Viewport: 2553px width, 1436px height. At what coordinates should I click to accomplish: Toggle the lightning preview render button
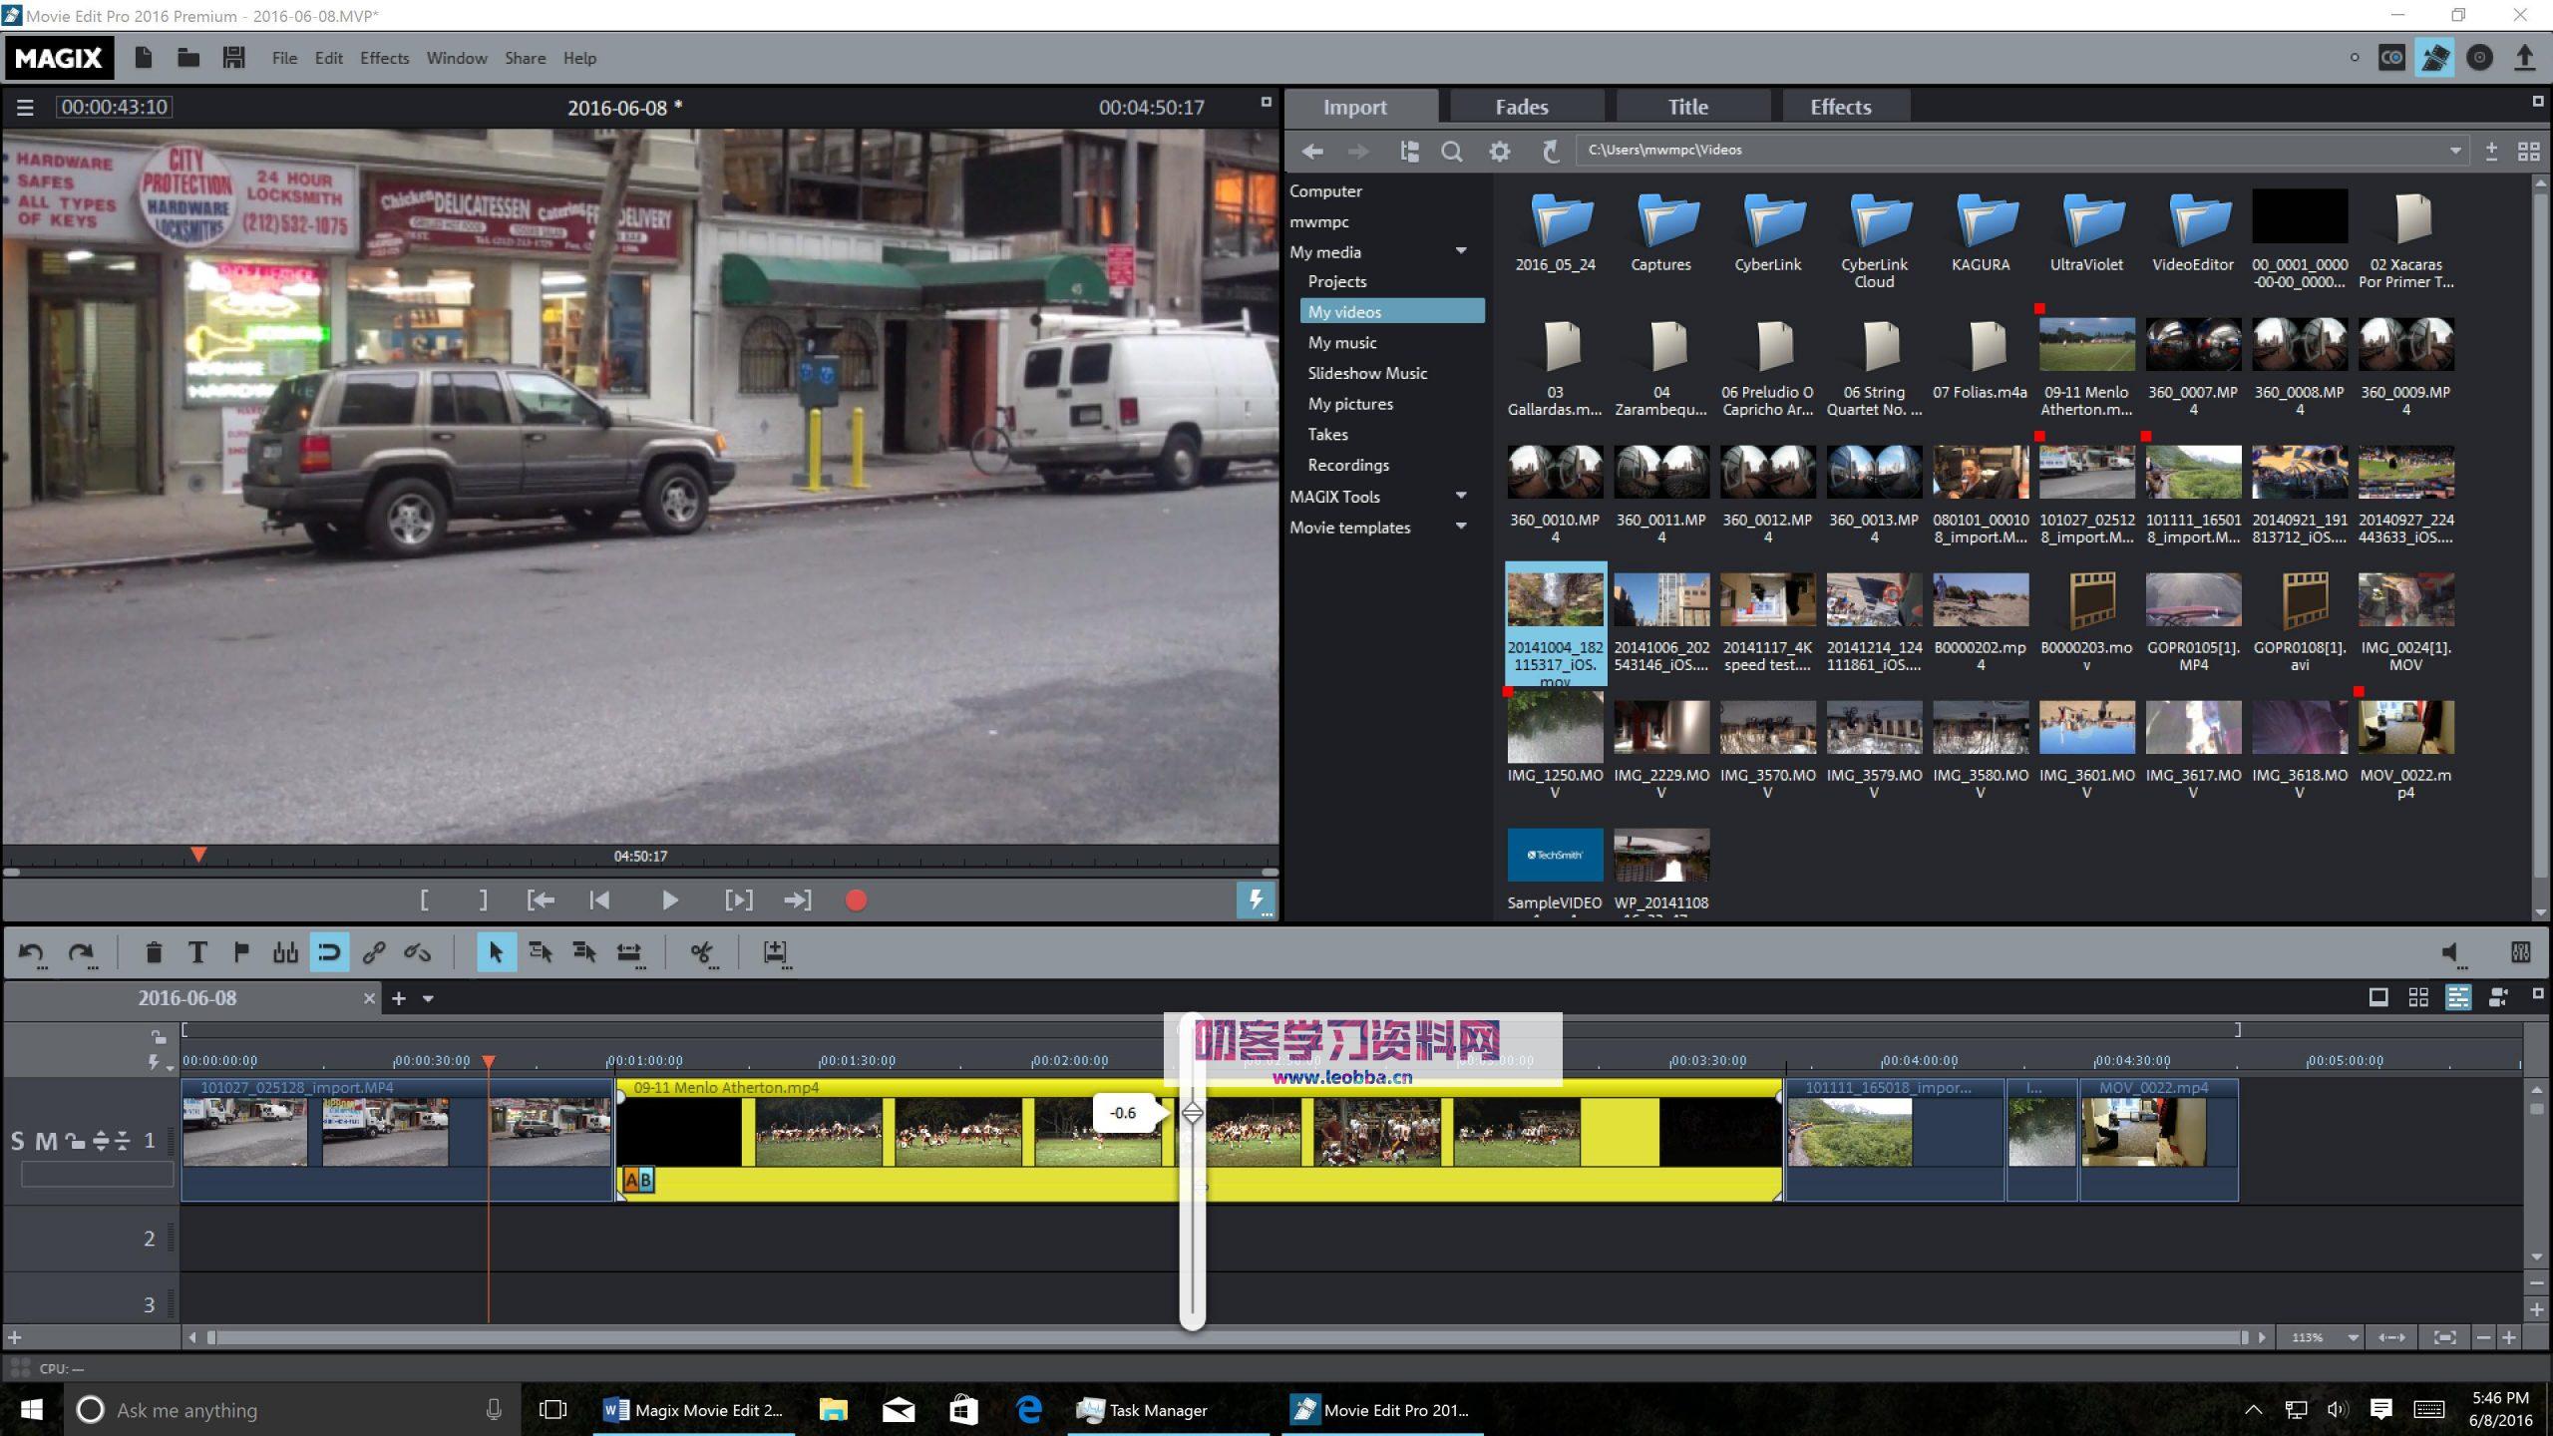point(1256,900)
